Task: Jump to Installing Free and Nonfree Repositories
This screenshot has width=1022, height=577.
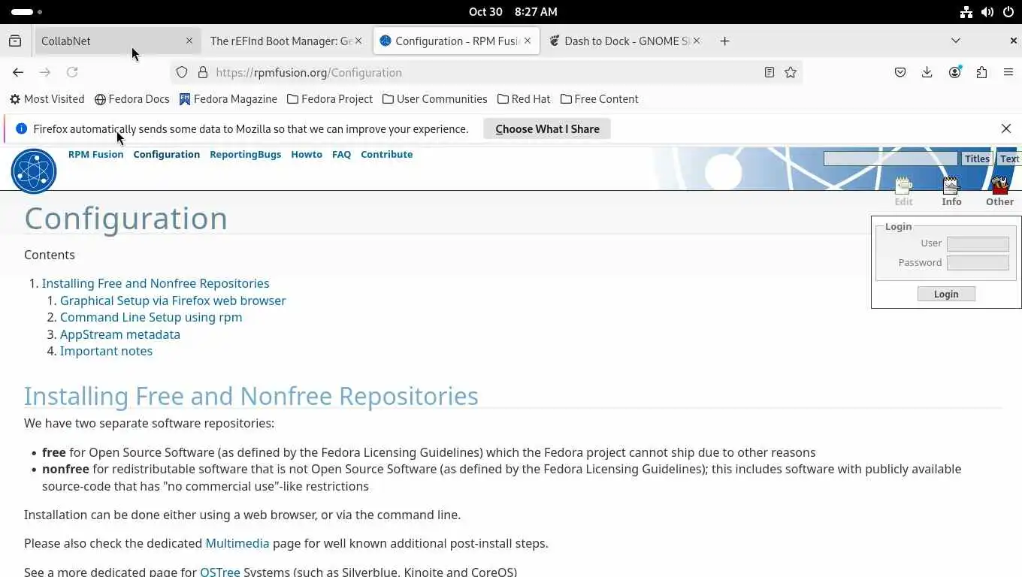Action: pyautogui.click(x=156, y=283)
